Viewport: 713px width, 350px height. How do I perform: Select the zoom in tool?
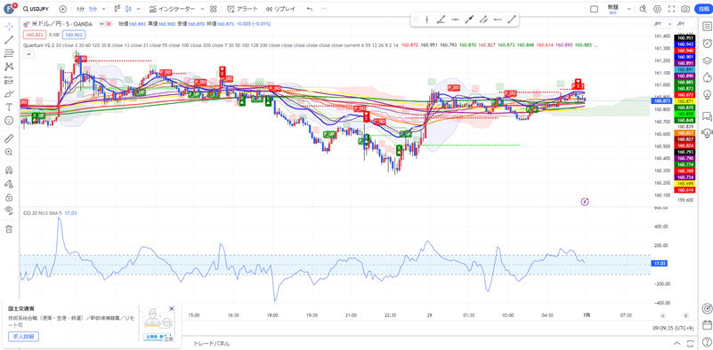9,152
